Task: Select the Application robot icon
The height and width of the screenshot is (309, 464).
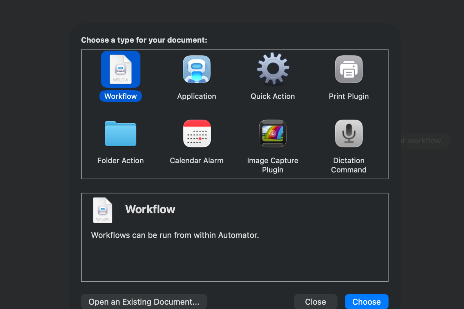Action: click(197, 69)
